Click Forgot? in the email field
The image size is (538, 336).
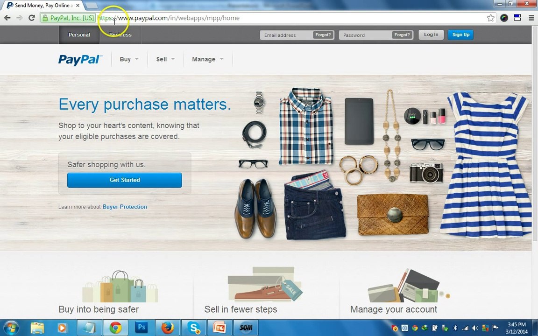tap(323, 35)
